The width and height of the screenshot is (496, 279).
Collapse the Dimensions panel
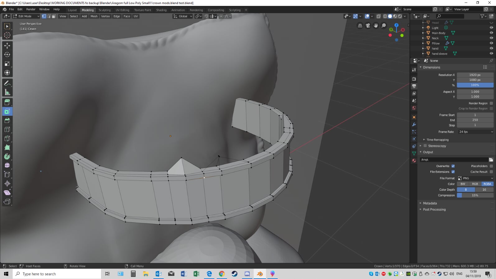pos(431,67)
